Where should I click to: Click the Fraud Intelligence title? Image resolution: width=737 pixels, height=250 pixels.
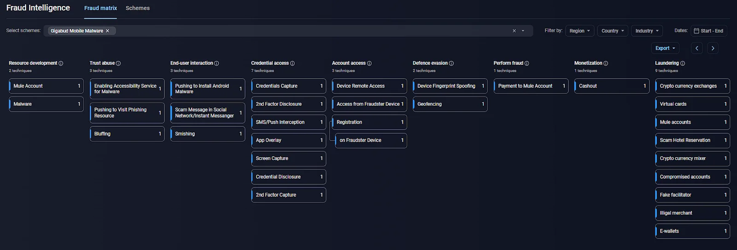[38, 8]
